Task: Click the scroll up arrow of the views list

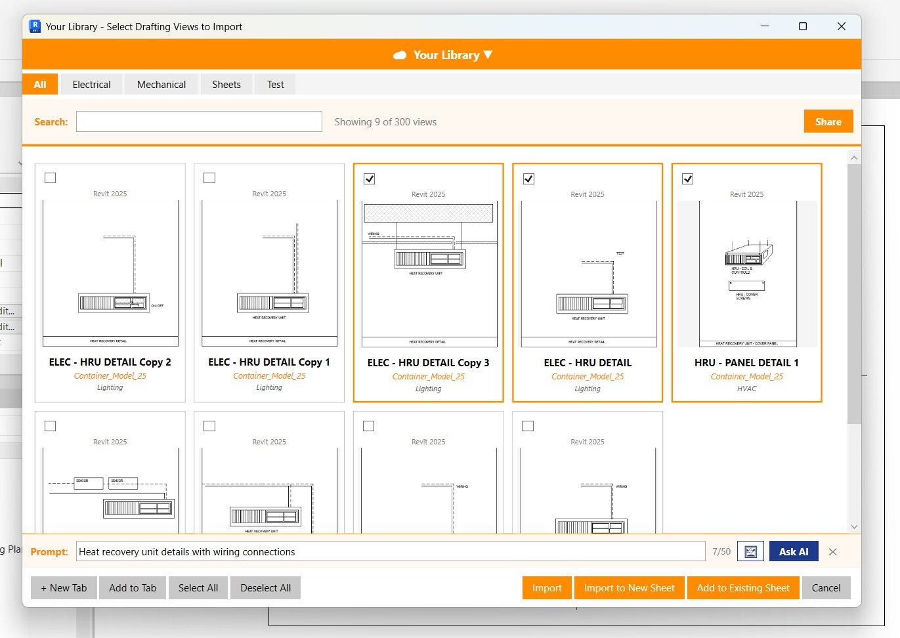Action: [854, 158]
